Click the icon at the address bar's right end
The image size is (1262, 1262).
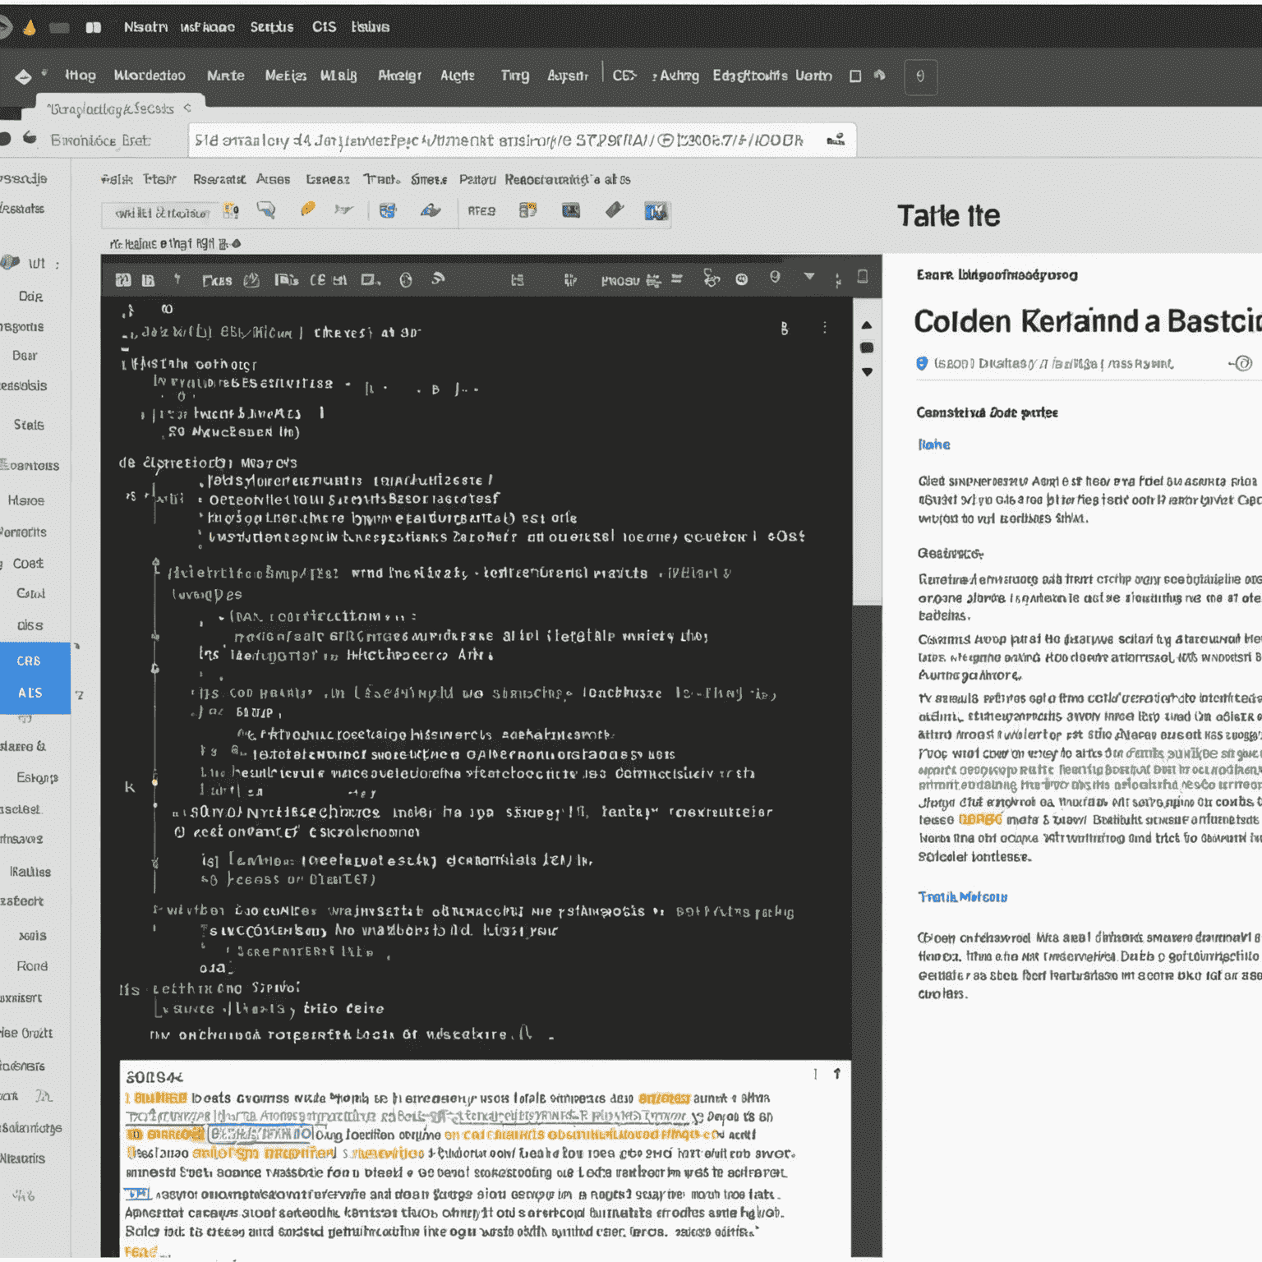coord(836,140)
